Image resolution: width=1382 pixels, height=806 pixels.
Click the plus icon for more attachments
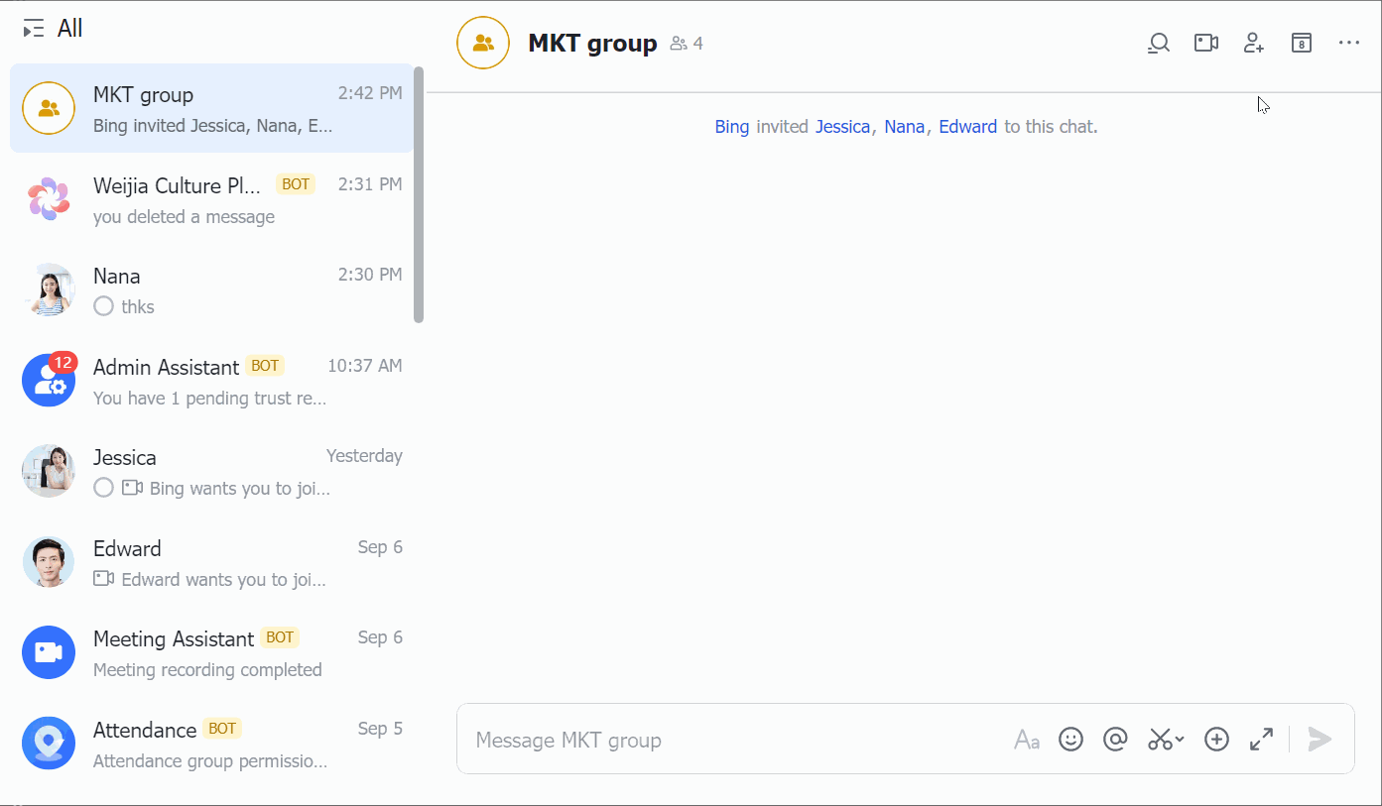point(1216,740)
